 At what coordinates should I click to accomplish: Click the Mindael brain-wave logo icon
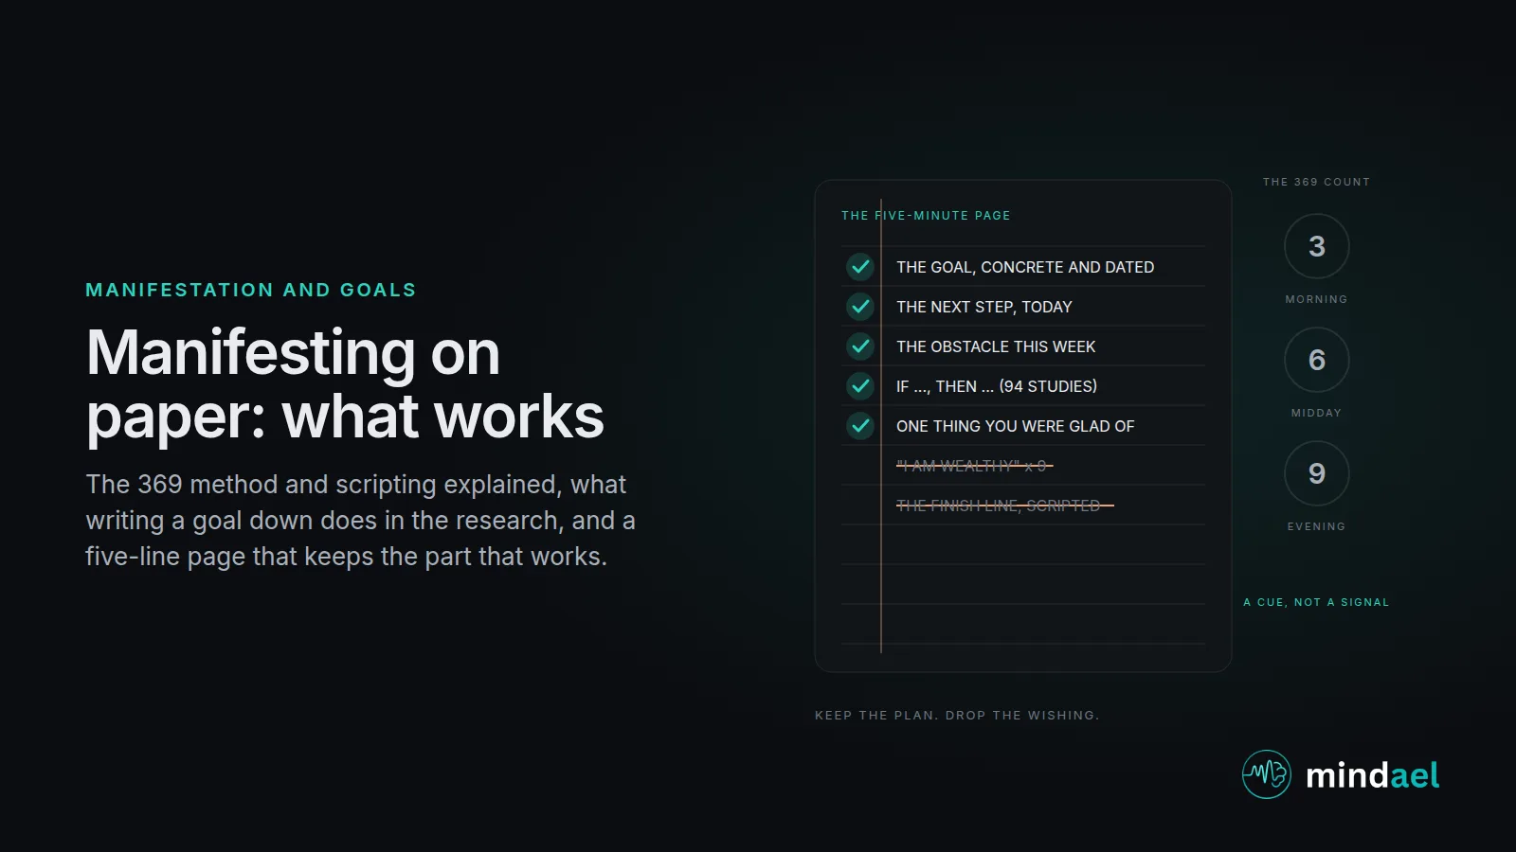[x=1267, y=774]
